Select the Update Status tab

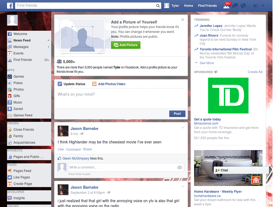[71, 84]
